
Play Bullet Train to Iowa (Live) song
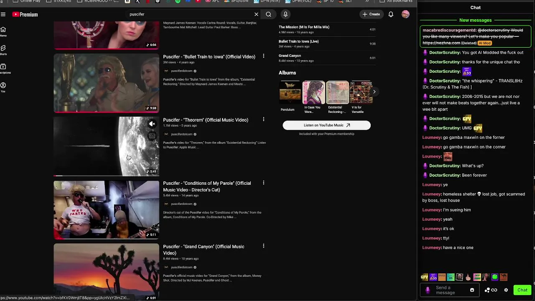coord(327,43)
